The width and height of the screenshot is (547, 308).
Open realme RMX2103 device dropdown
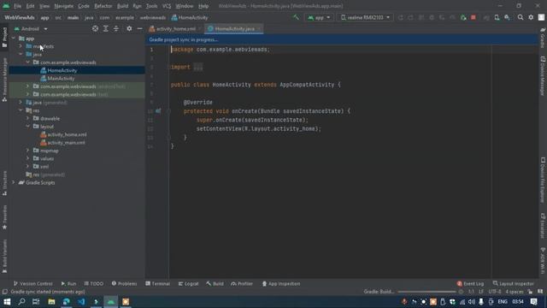365,17
